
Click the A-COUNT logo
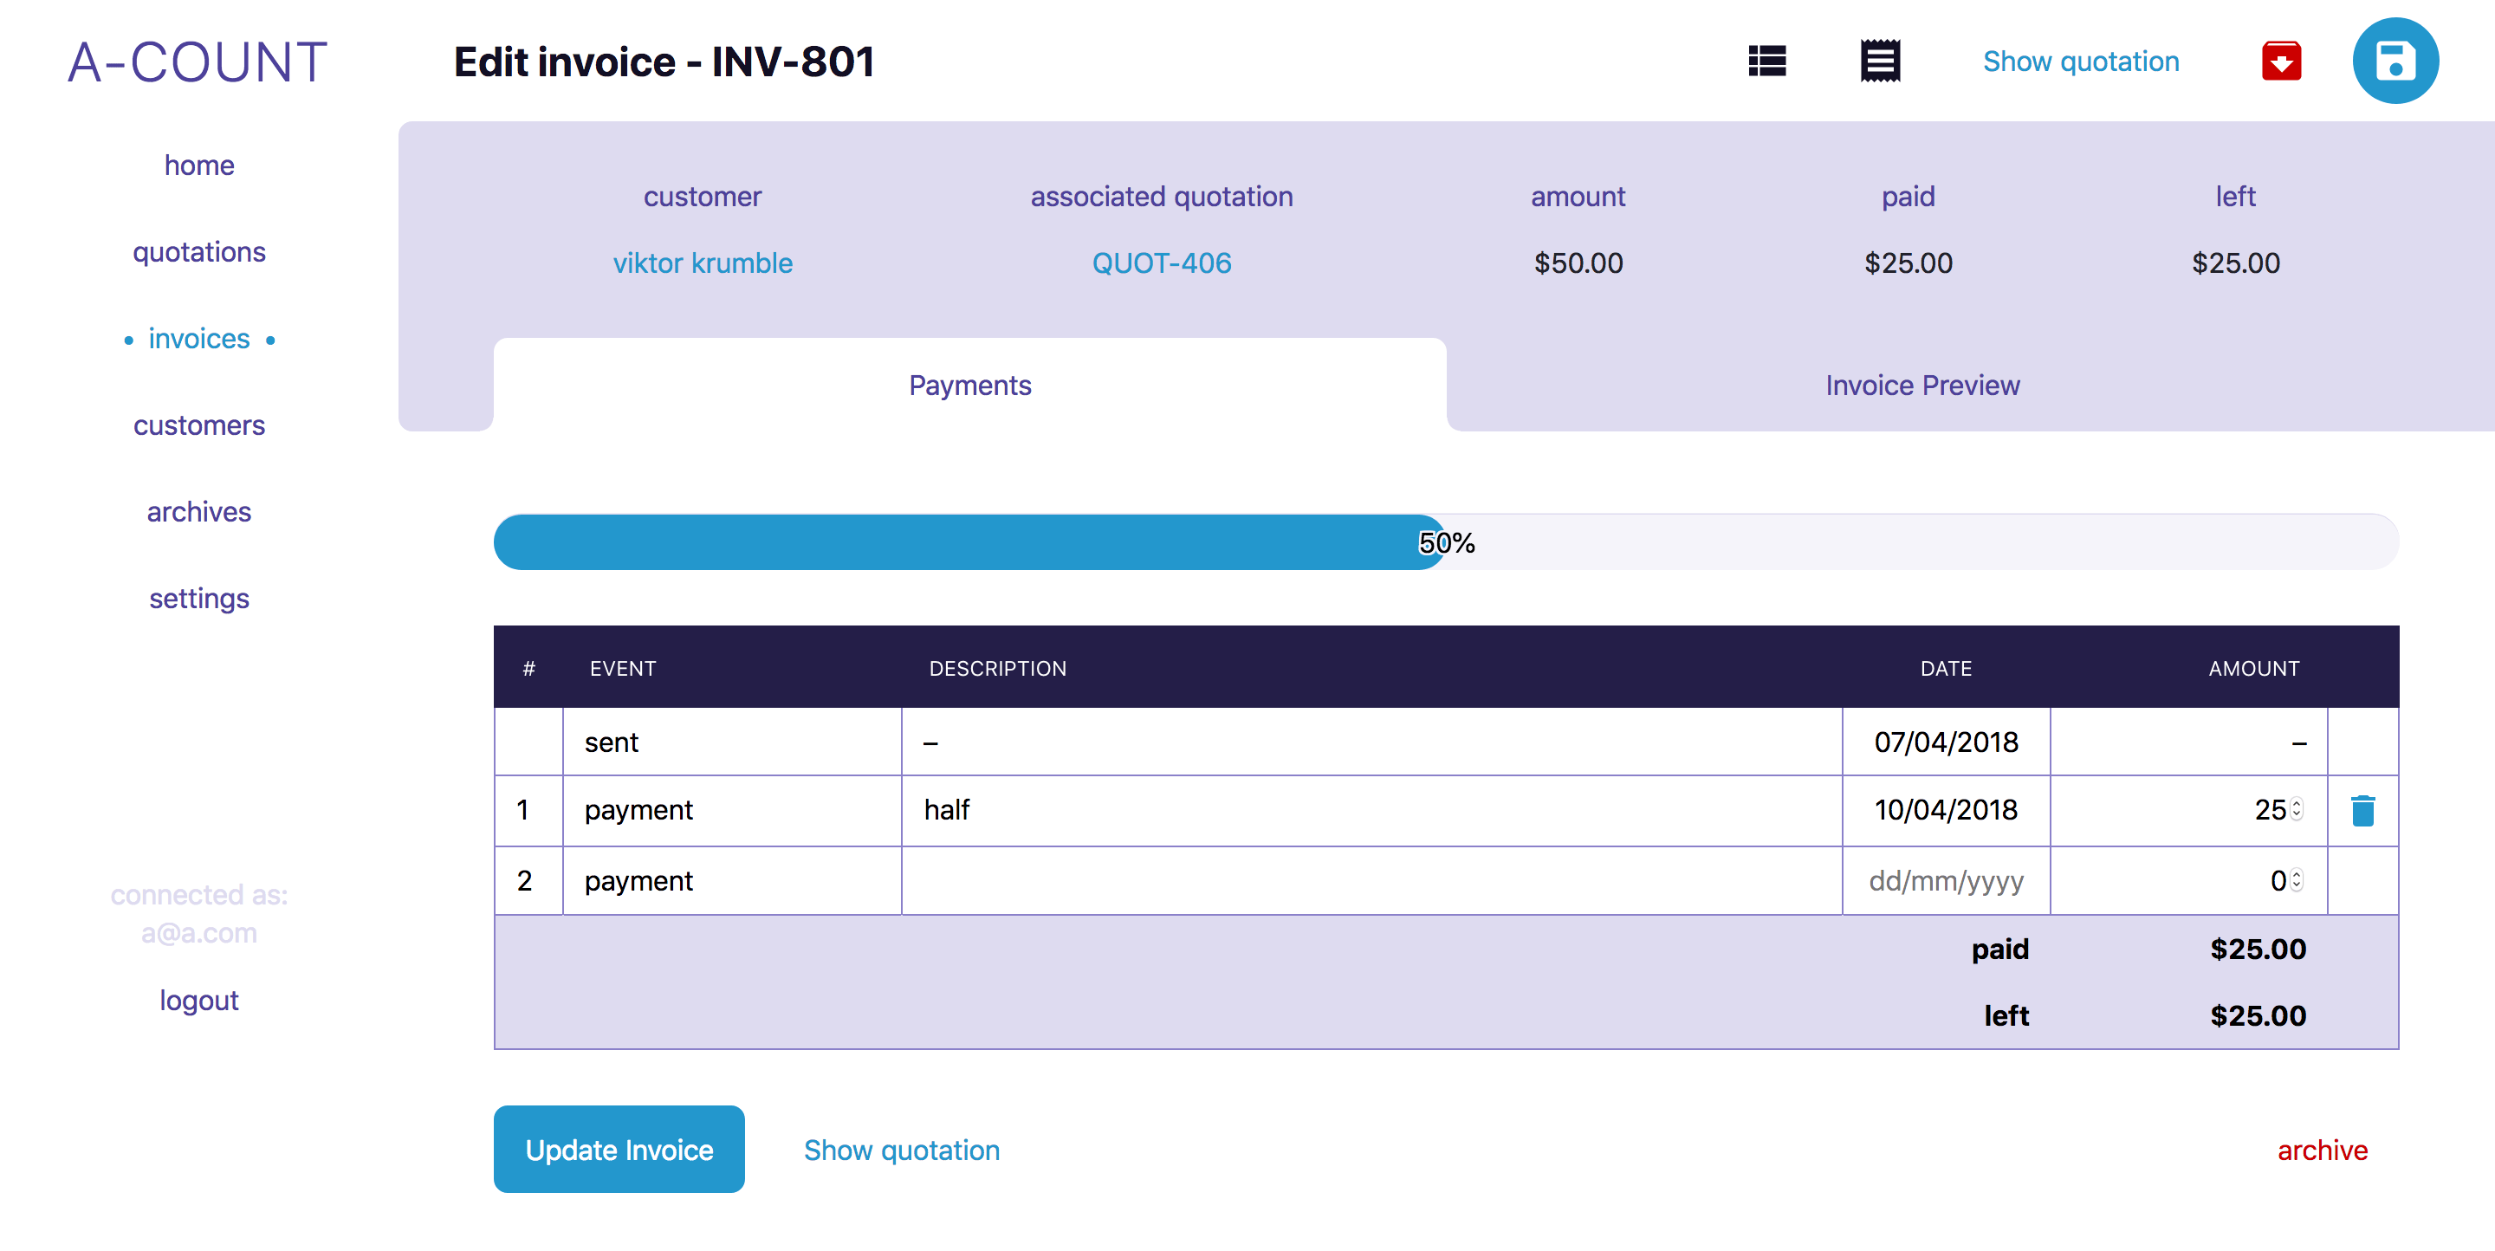click(198, 62)
